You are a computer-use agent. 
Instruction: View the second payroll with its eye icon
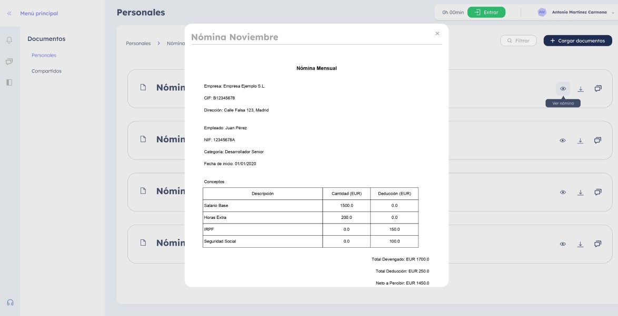click(562, 141)
